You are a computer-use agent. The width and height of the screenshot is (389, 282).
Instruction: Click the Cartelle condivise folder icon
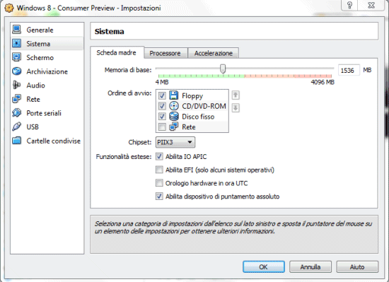[17, 141]
